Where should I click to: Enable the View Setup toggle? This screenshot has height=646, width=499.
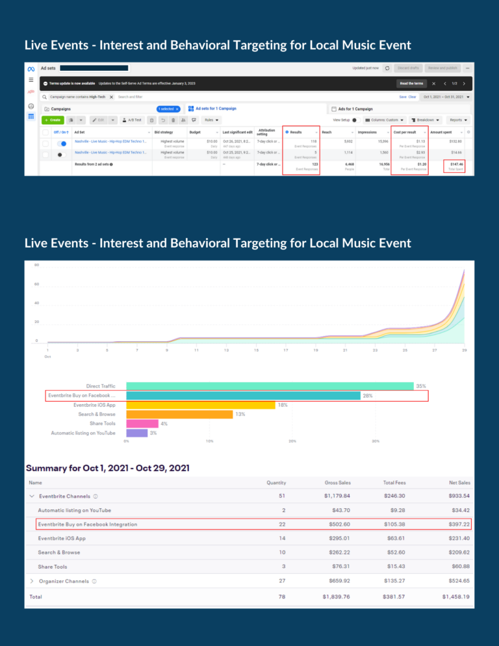(356, 120)
